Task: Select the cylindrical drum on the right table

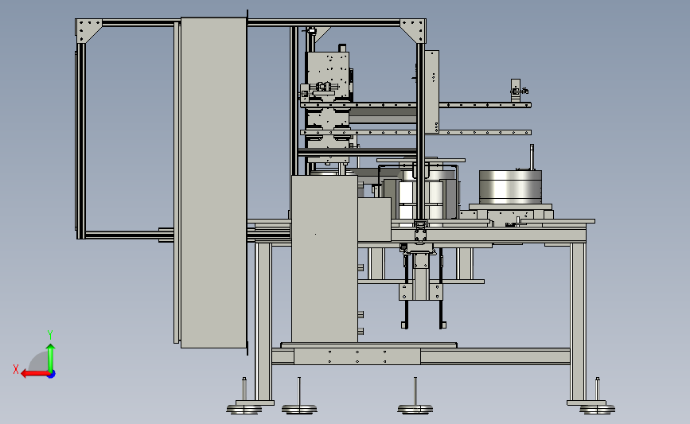Action: pos(510,188)
